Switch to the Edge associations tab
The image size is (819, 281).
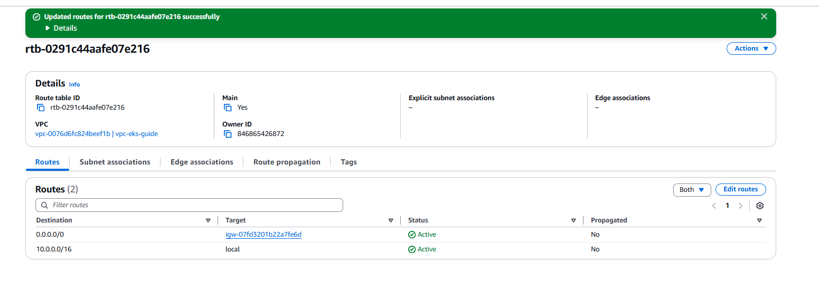pos(202,162)
